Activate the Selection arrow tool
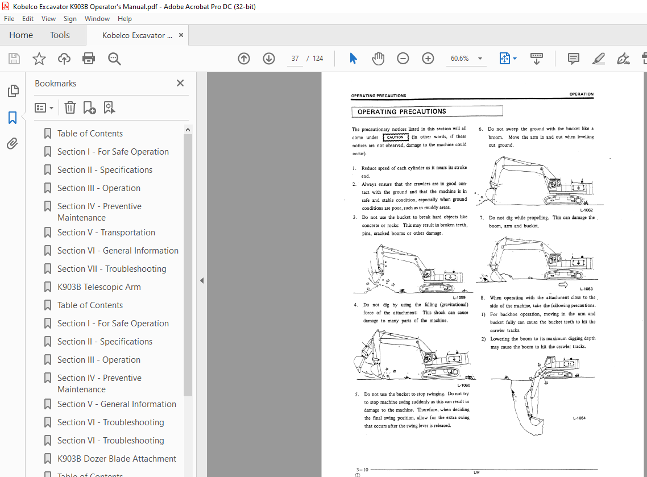 (353, 59)
